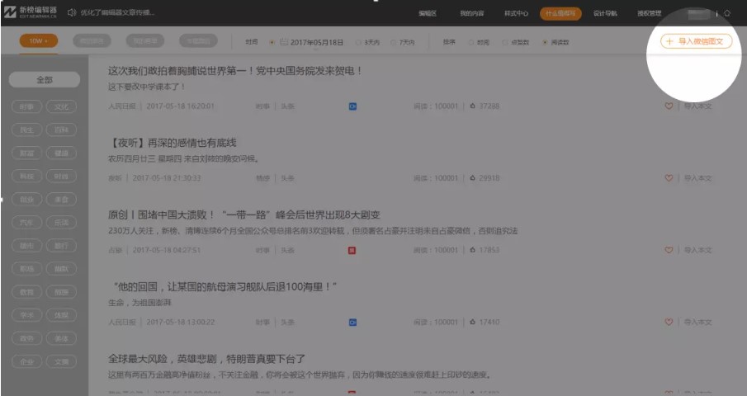Click heart icon on "他的回国" article row
The width and height of the screenshot is (747, 396).
(x=669, y=322)
